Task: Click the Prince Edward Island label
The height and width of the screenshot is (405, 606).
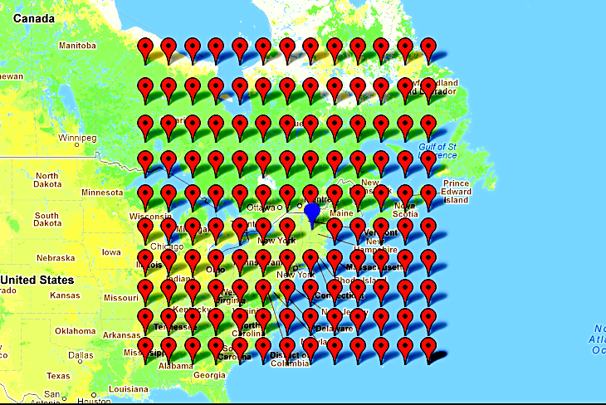Action: pos(456,192)
